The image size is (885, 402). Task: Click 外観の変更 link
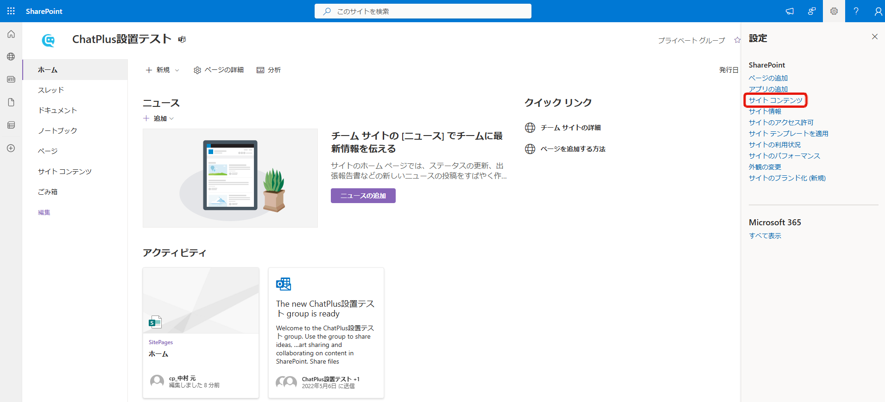765,167
